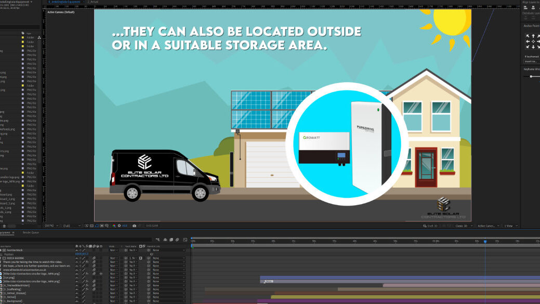This screenshot has height=304, width=540.
Task: Click the Graph Editor icon in timeline
Action: 185,240
